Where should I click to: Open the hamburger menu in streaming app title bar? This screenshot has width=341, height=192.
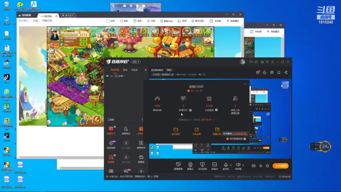click(x=272, y=62)
